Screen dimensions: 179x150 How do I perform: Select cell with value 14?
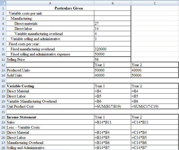tap(113, 29)
